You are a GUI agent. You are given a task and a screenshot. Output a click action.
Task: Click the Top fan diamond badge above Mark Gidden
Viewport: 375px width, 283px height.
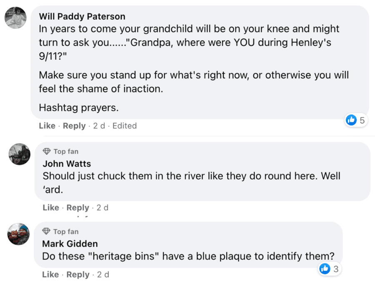47,231
